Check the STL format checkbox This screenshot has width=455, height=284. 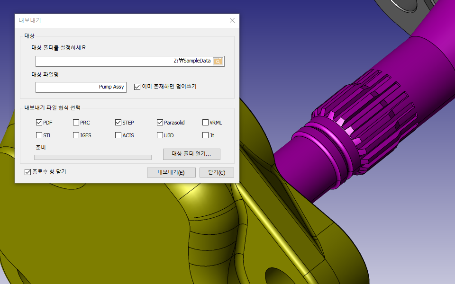39,135
